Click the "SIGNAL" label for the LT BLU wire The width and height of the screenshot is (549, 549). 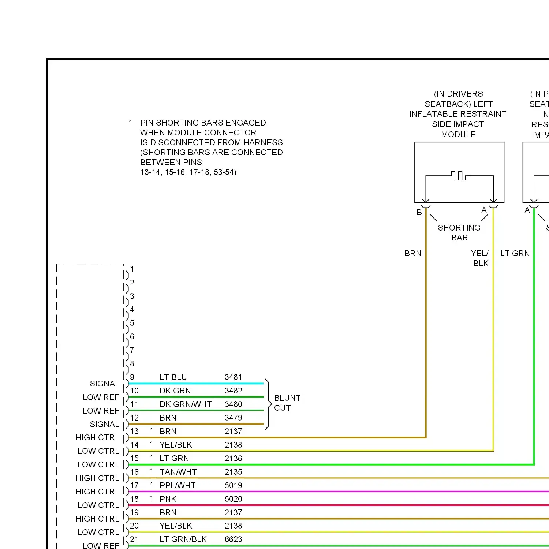tap(104, 384)
